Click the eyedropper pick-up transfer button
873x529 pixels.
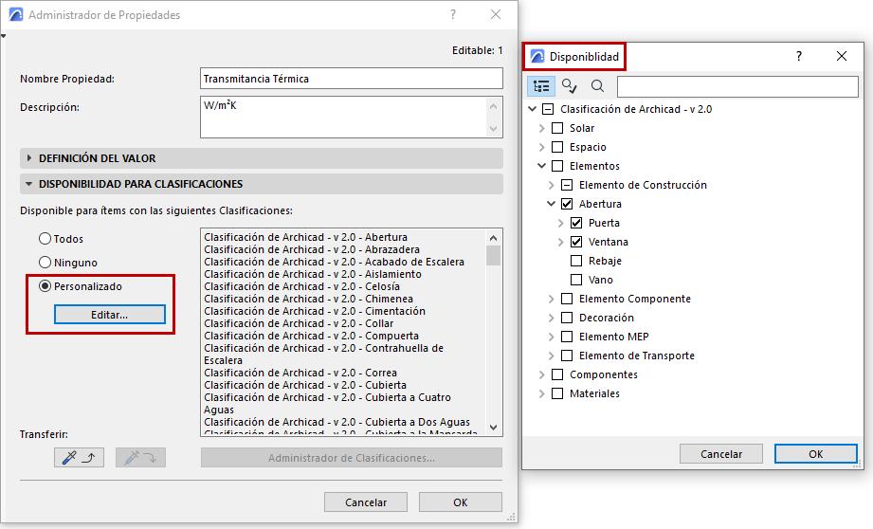tap(79, 458)
